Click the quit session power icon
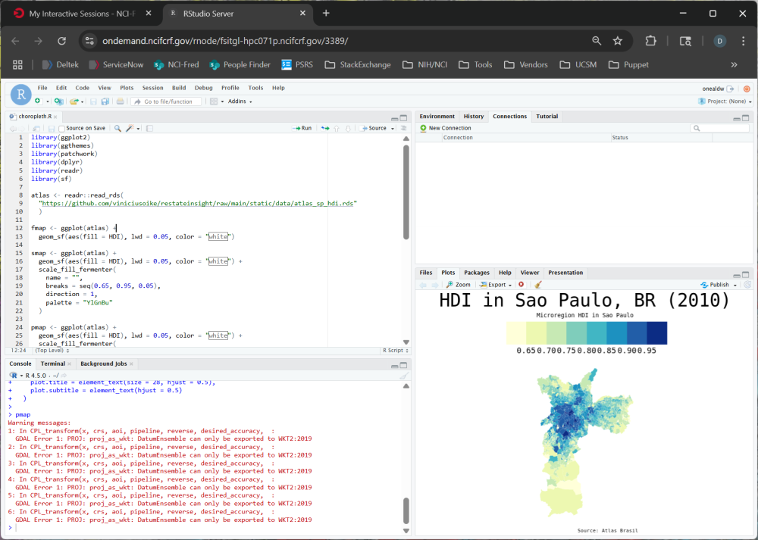Screen dimensions: 758x540 747,89
